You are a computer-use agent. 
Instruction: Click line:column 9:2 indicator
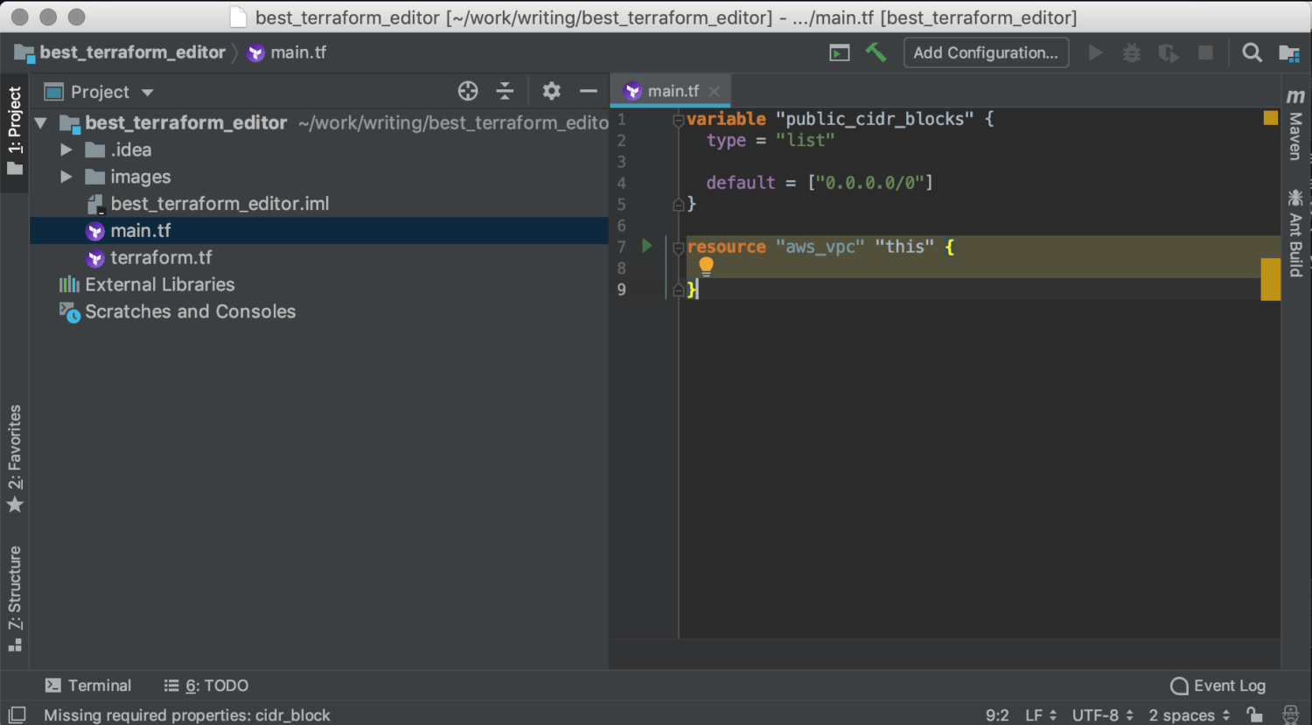997,715
